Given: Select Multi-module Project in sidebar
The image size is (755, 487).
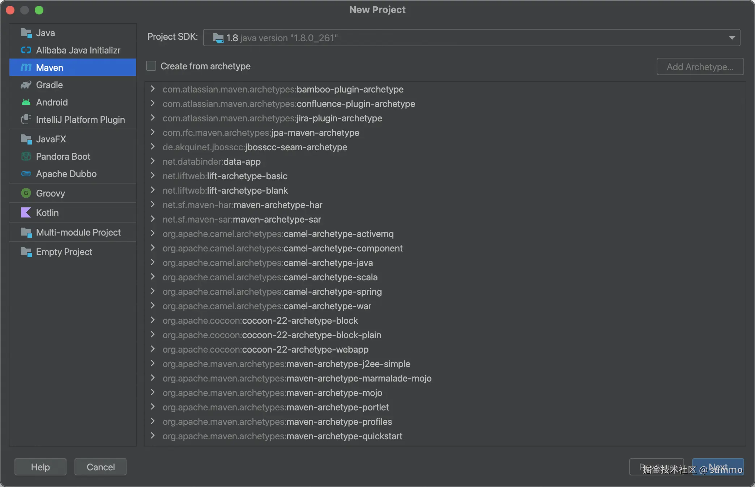Looking at the screenshot, I should 78,232.
